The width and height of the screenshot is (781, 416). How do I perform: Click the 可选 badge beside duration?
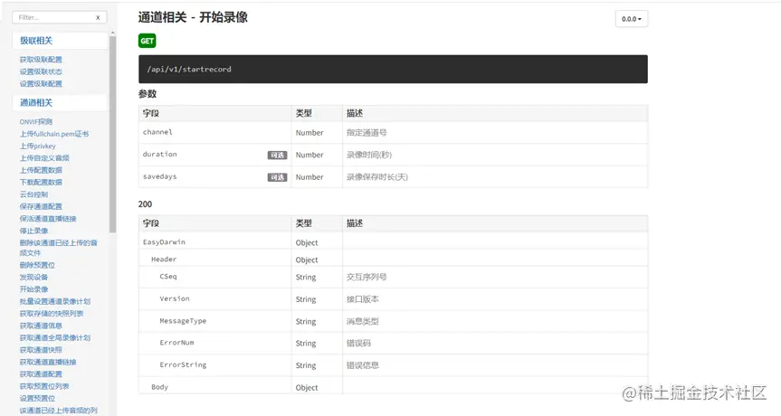click(x=277, y=156)
